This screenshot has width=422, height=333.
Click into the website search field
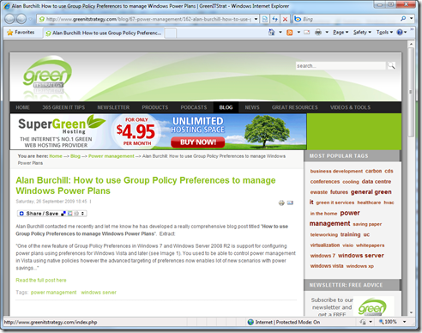click(341, 66)
